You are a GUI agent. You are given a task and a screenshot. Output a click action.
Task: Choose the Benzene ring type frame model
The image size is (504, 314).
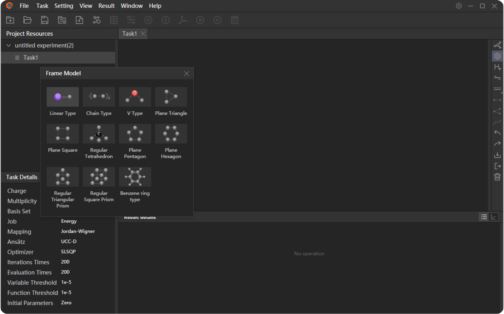click(x=135, y=177)
